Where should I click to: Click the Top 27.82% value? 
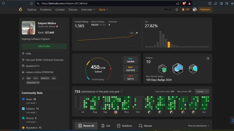tap(151, 26)
